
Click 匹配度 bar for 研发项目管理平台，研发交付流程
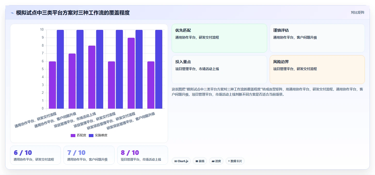(x=131, y=73)
